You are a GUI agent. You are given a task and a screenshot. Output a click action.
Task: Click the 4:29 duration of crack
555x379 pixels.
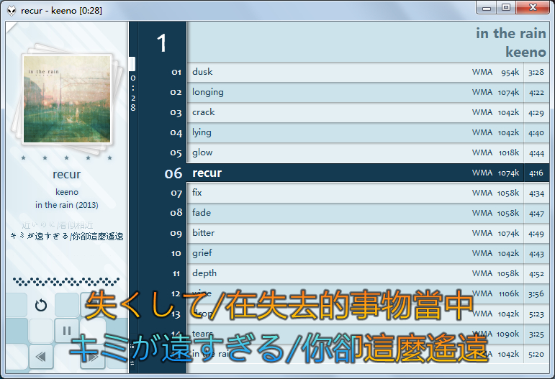pyautogui.click(x=536, y=113)
